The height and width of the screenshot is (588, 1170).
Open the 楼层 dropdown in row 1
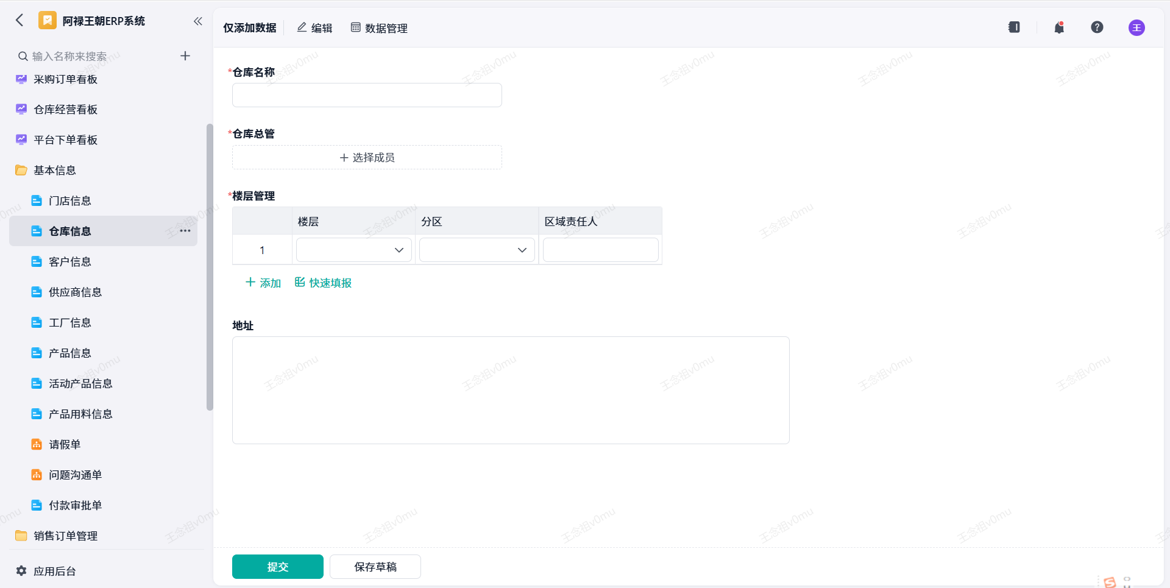354,250
